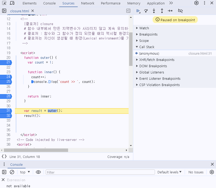Deactivate all breakpoints
216x188 pixels.
tap(180, 11)
